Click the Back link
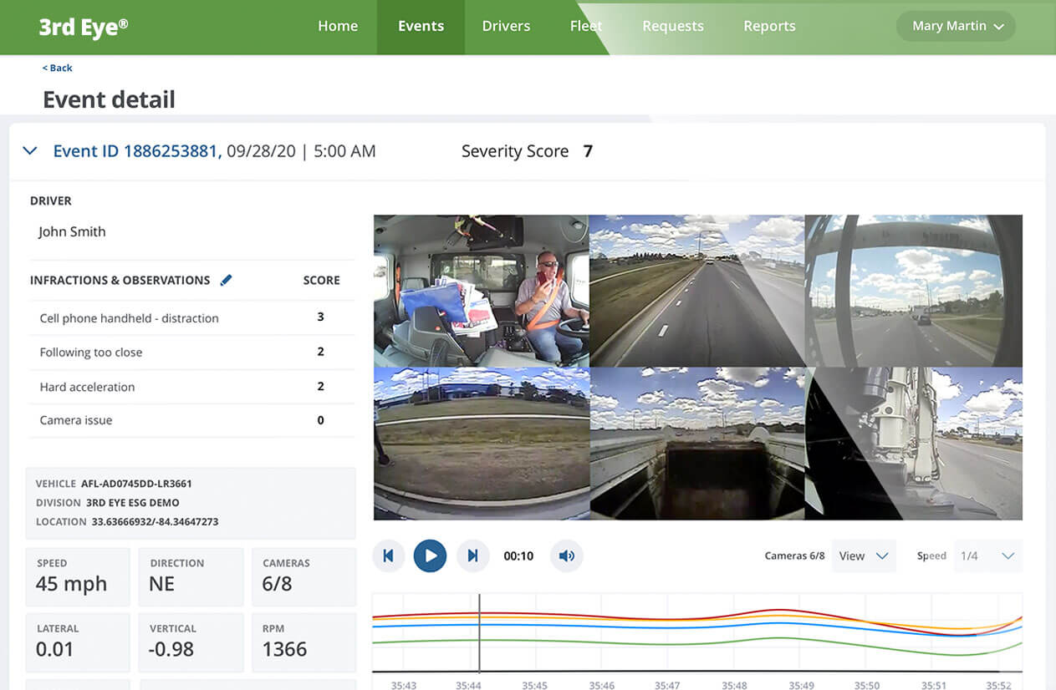 pyautogui.click(x=58, y=68)
